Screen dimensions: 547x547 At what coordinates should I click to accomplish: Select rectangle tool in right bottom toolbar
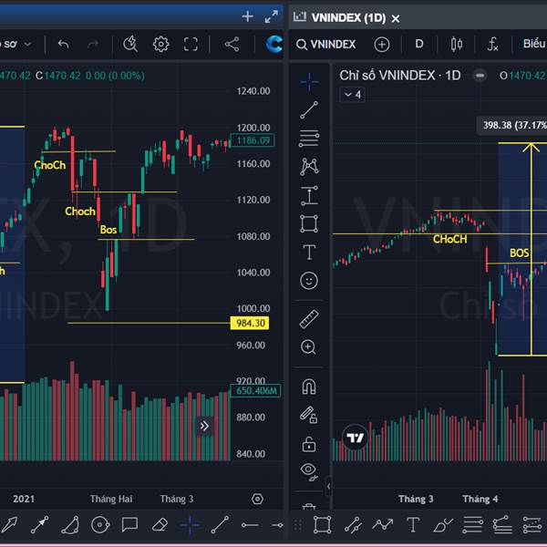(323, 525)
